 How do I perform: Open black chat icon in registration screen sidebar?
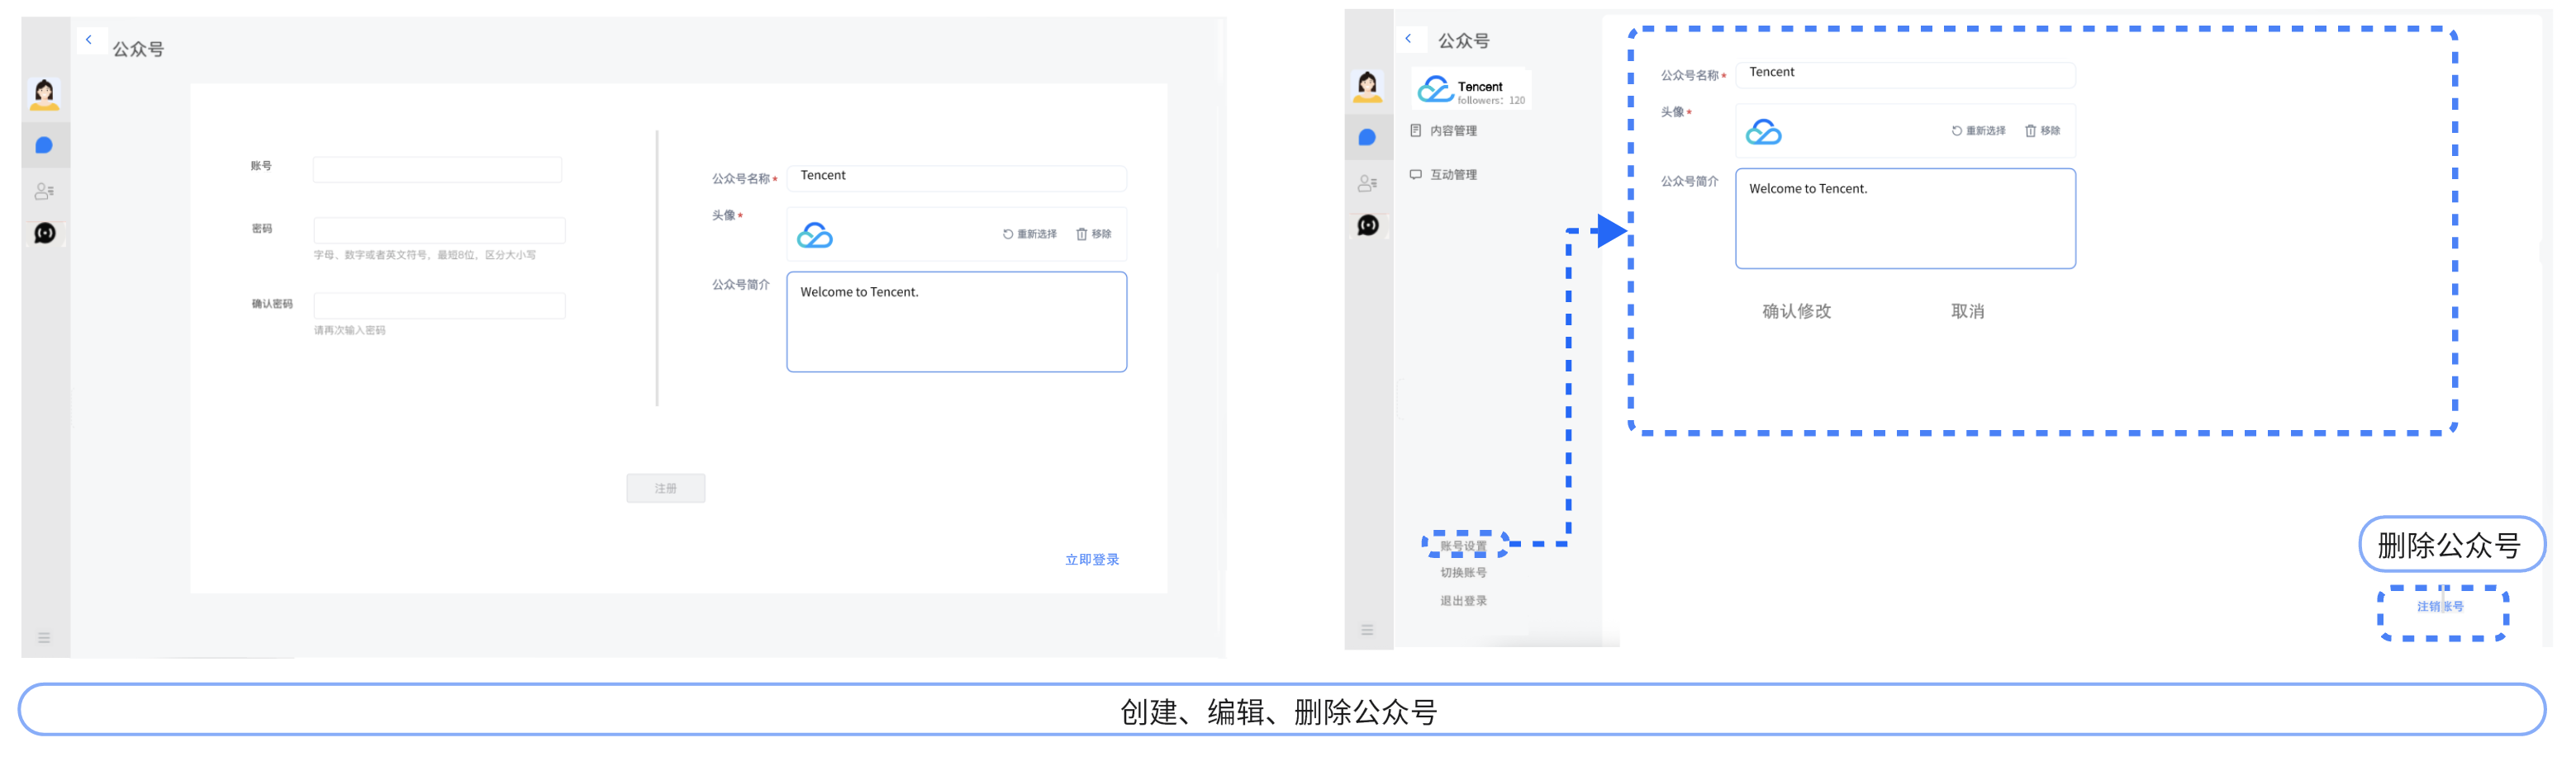coord(45,234)
